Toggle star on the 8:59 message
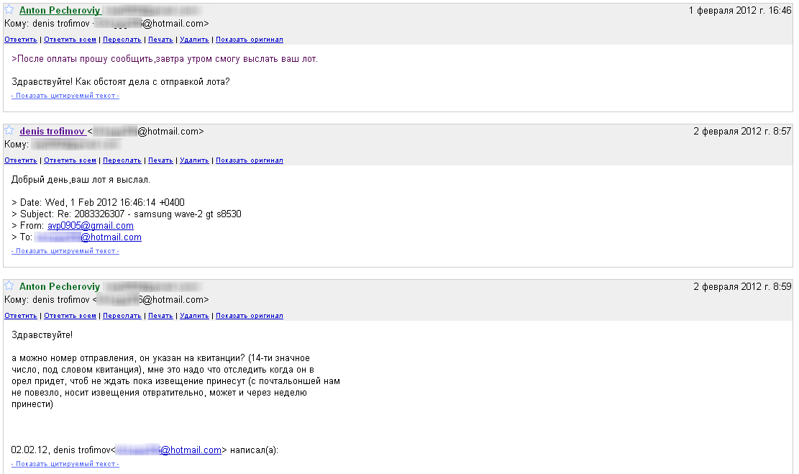 click(x=10, y=286)
